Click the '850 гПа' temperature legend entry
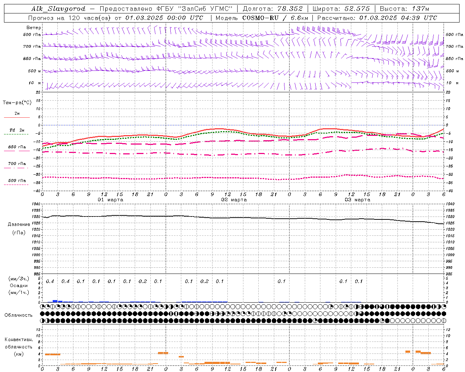 coord(17,147)
